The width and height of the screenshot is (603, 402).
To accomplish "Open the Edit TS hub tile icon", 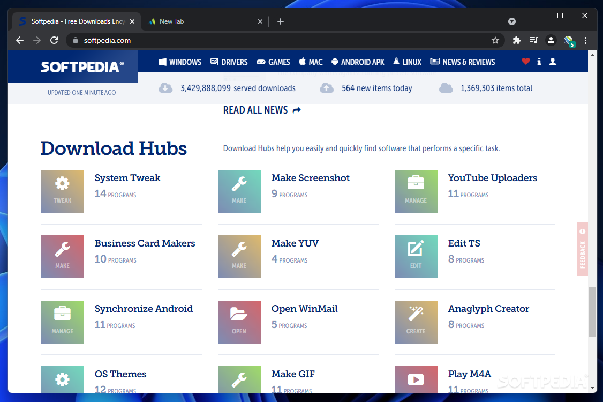I will (416, 256).
